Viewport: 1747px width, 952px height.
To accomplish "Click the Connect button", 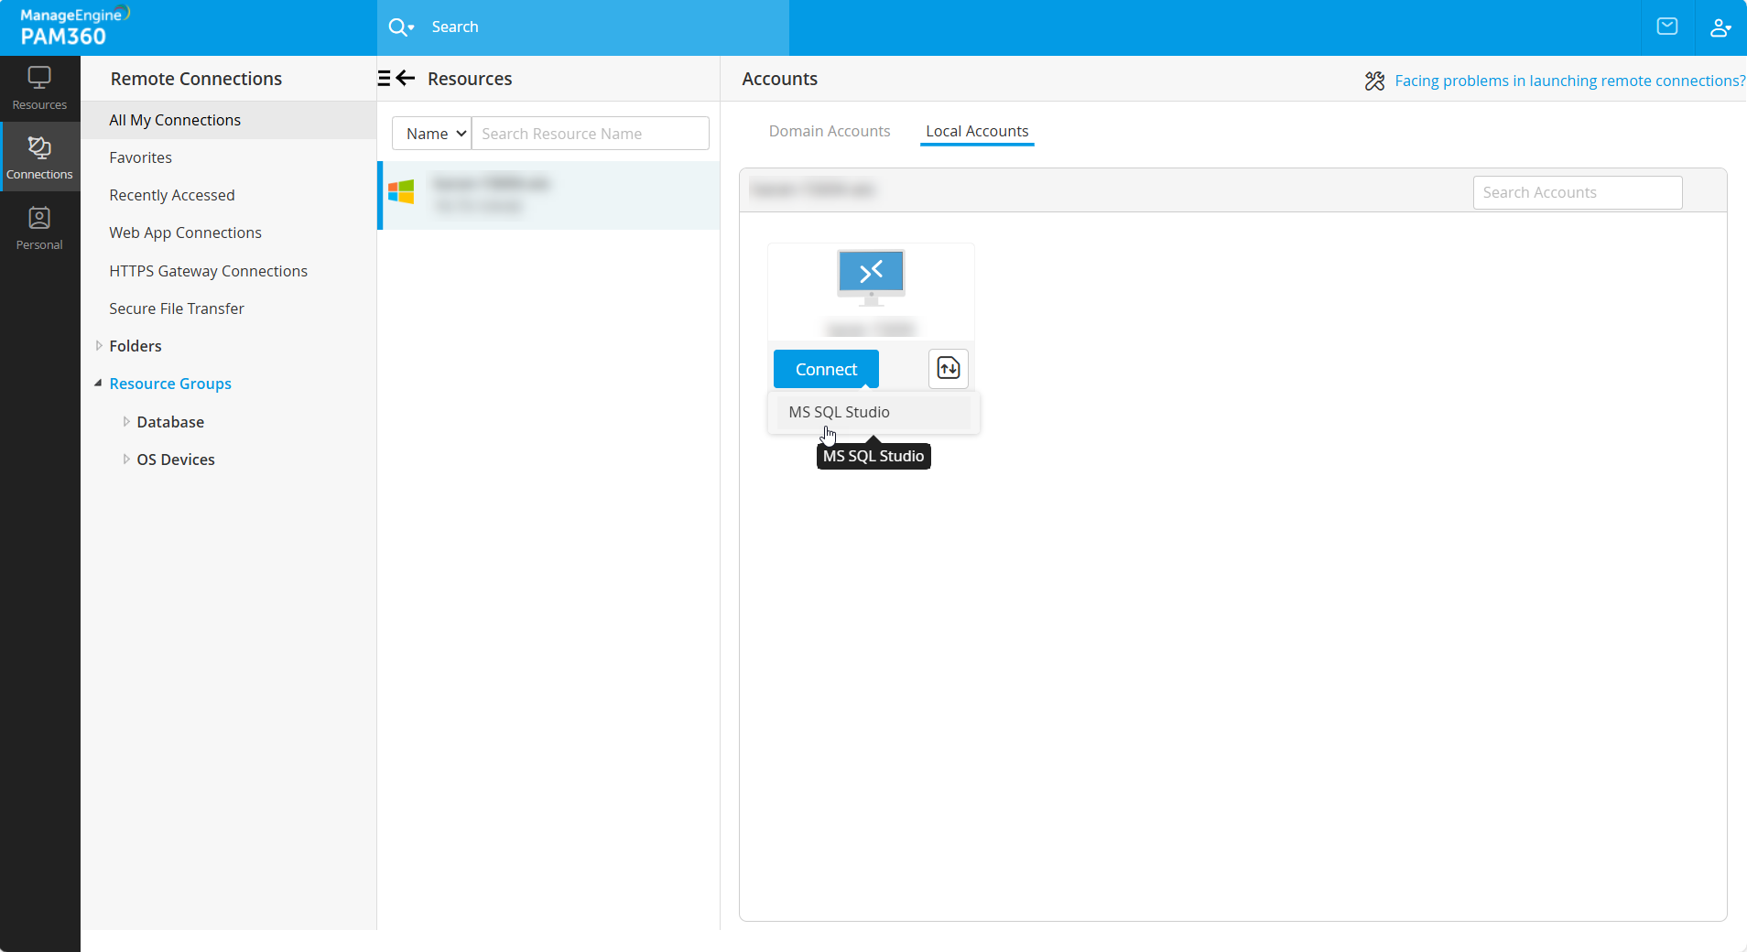I will [x=824, y=369].
